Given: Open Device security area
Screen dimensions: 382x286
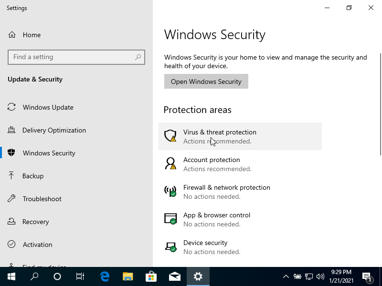Looking at the screenshot, I should pos(240,247).
